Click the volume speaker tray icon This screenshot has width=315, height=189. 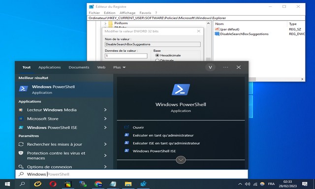coord(248,184)
